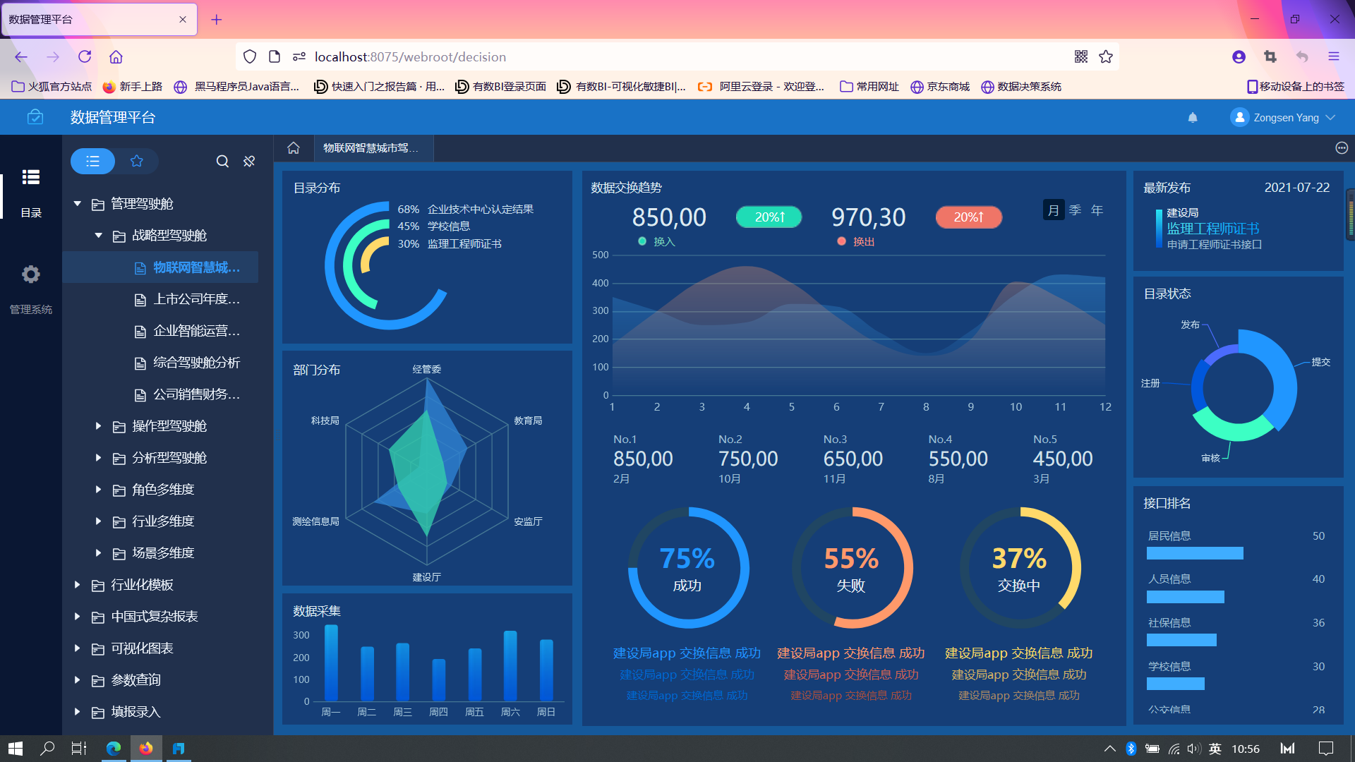1355x762 pixels.
Task: Bookmark this page with star icon
Action: point(1106,57)
